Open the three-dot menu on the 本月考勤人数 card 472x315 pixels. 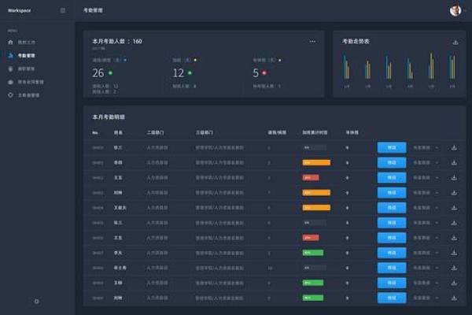tap(312, 41)
